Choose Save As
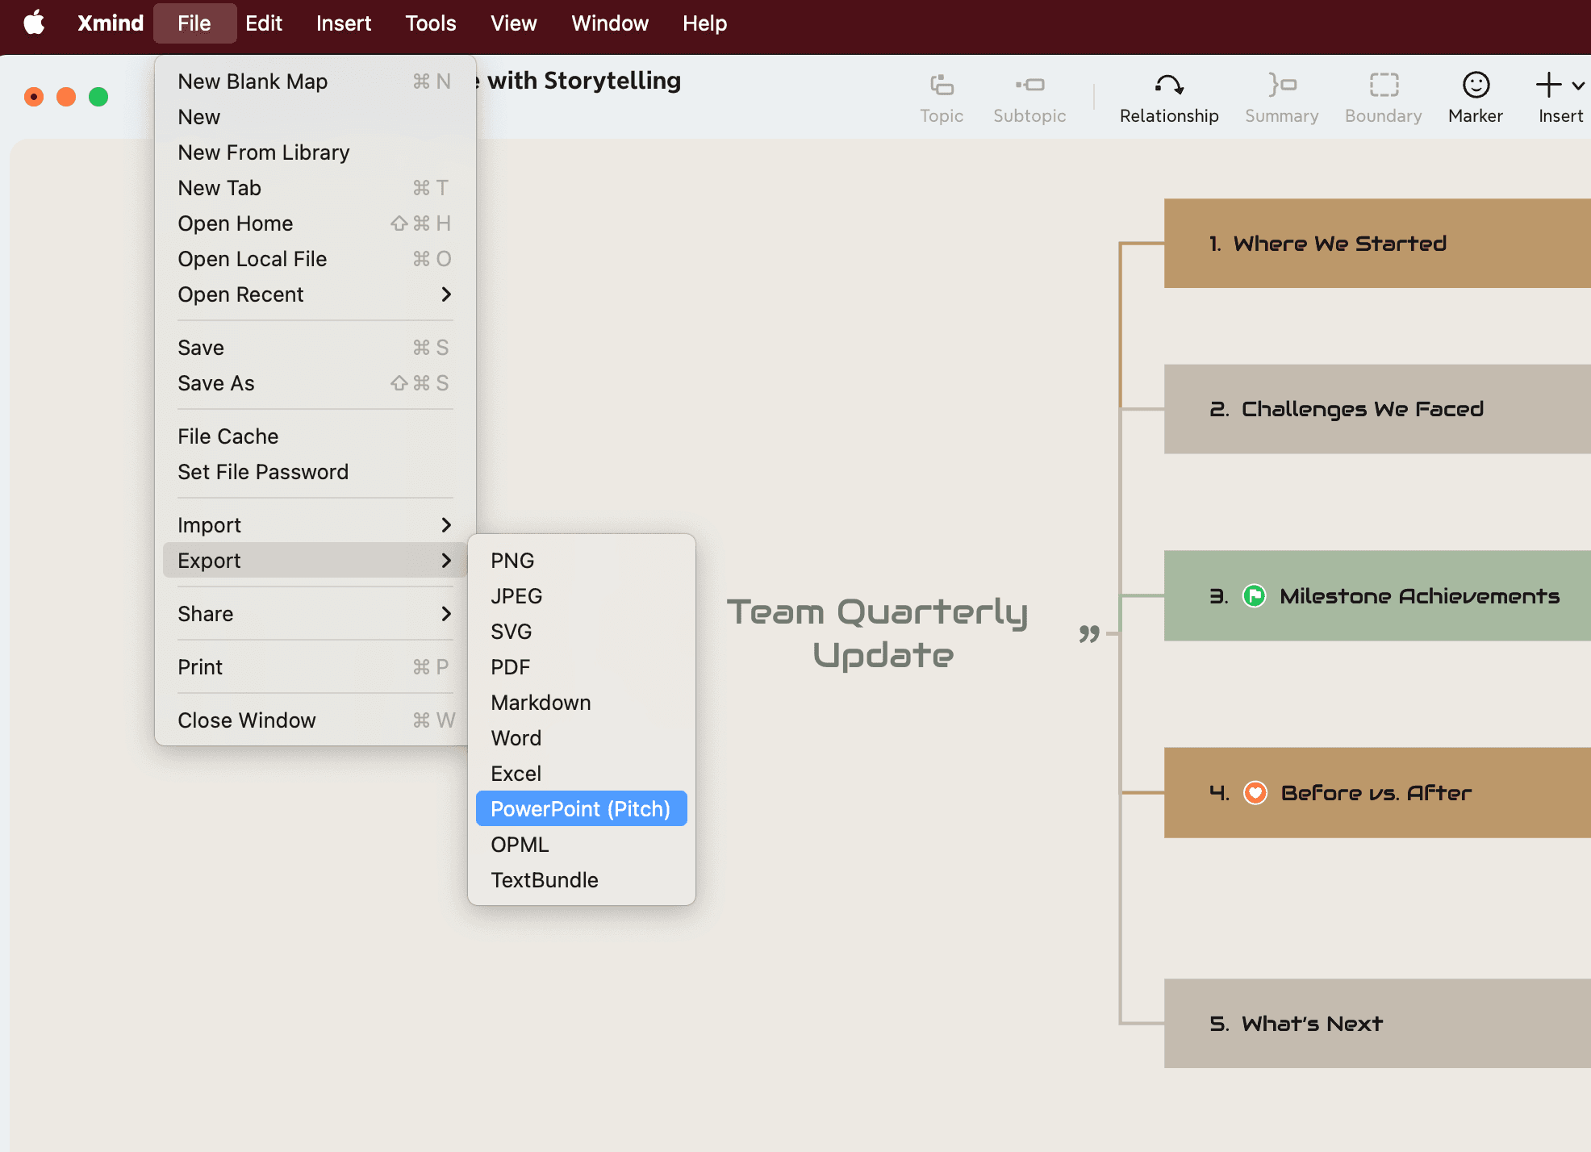The height and width of the screenshot is (1152, 1591). (x=315, y=383)
